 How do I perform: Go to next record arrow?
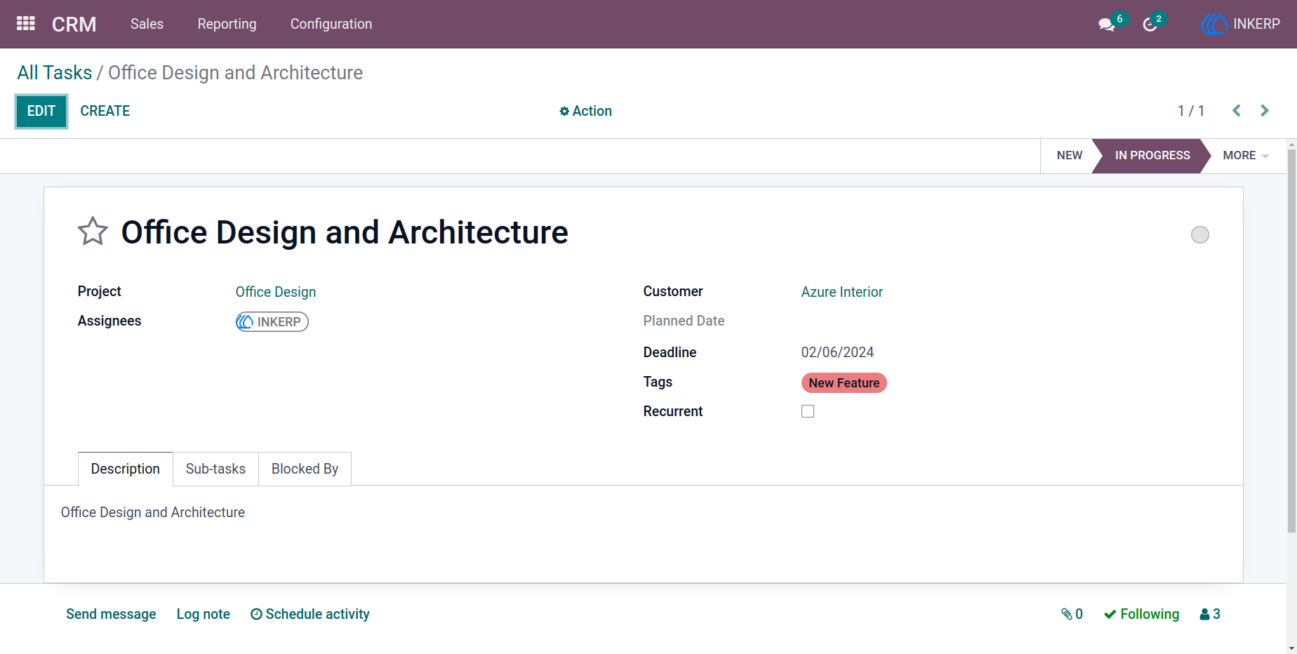pos(1265,111)
